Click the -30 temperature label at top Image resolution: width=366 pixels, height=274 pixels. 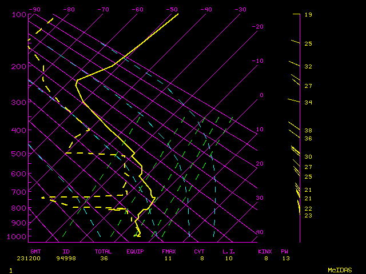pos(240,9)
